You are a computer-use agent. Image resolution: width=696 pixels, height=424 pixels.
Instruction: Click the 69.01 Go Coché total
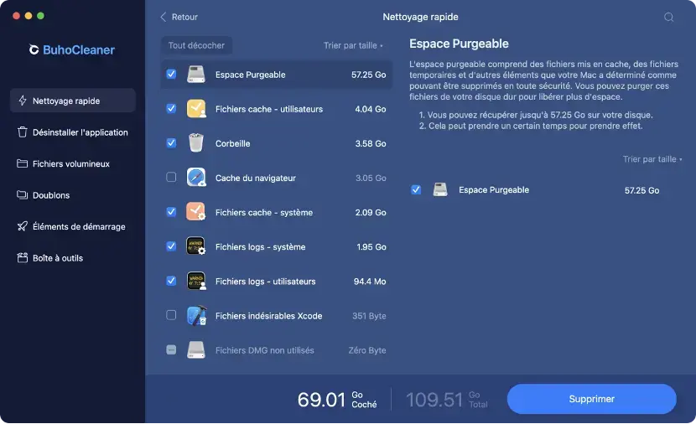[337, 399]
